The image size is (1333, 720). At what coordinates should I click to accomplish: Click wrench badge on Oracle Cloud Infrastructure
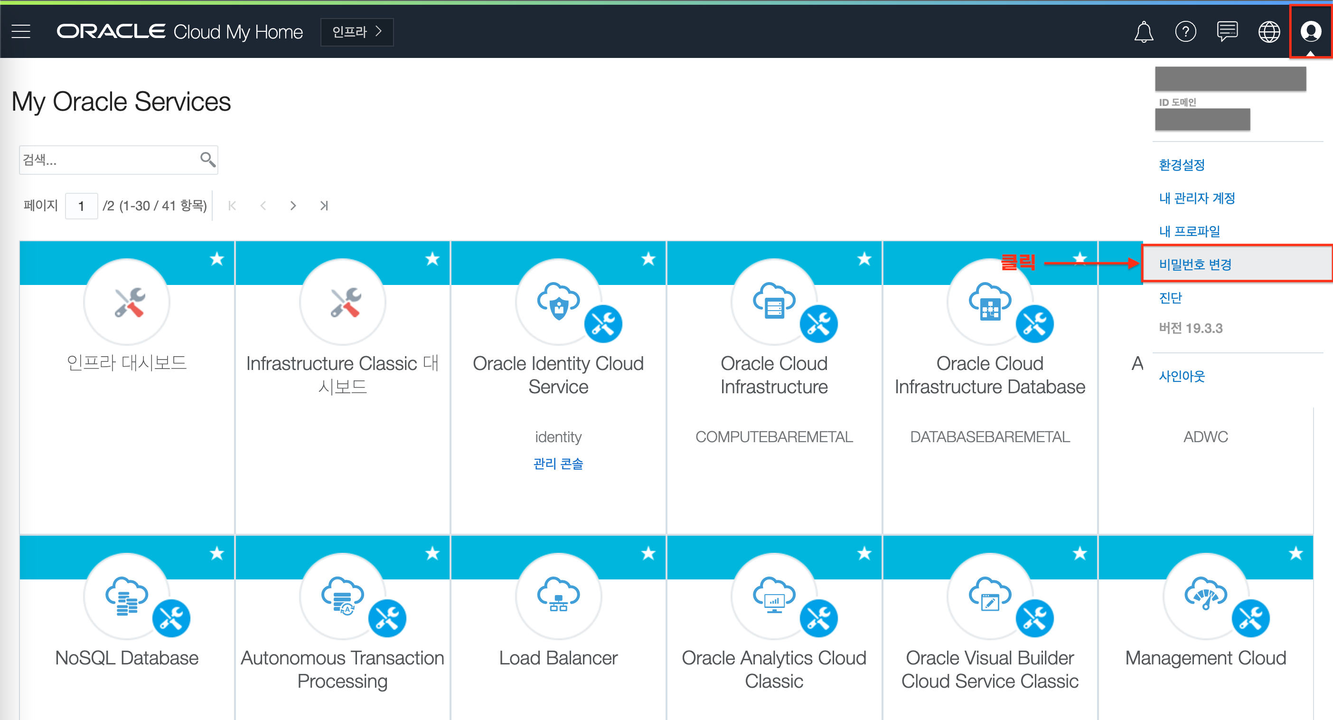[x=818, y=324]
